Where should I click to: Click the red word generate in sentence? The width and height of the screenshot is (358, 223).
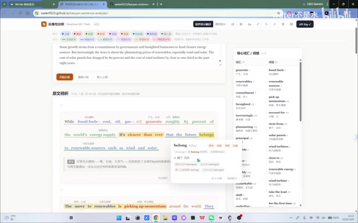pyautogui.click(x=154, y=121)
